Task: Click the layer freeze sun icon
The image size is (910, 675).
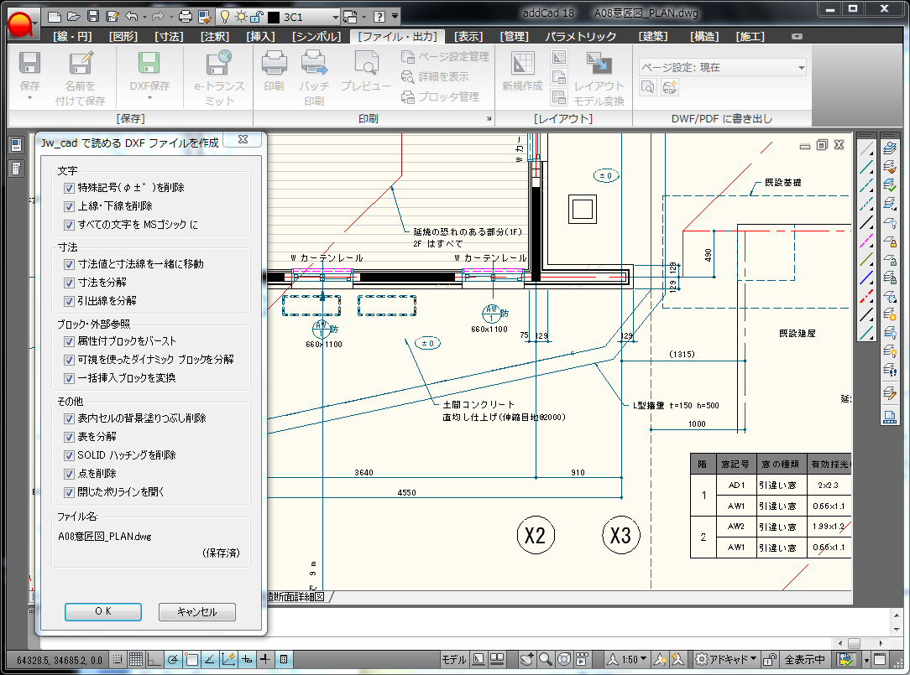Action: click(241, 16)
